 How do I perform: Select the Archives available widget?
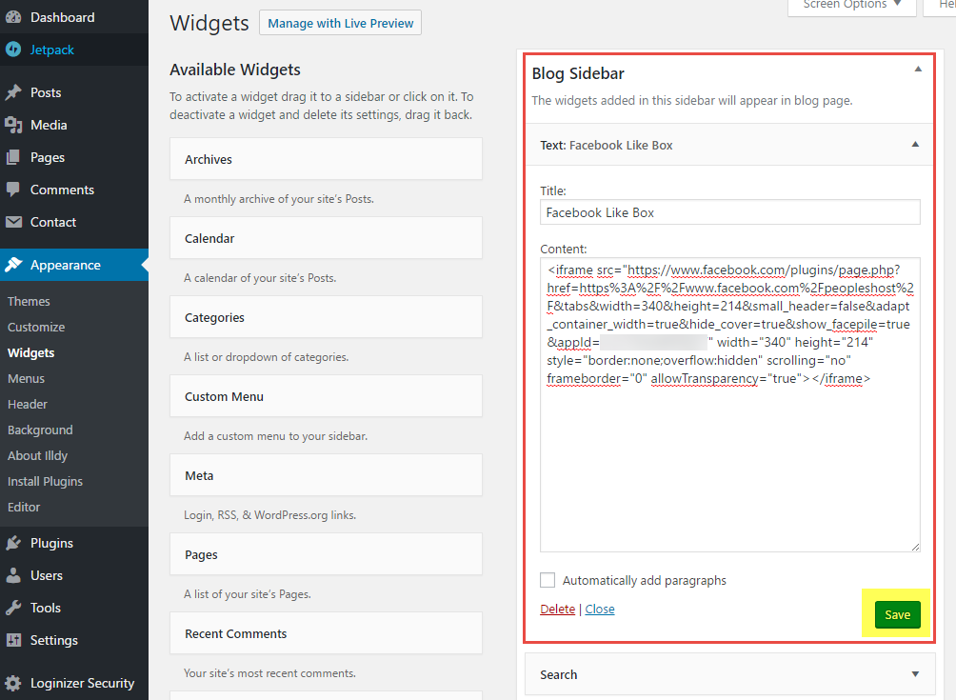click(327, 159)
